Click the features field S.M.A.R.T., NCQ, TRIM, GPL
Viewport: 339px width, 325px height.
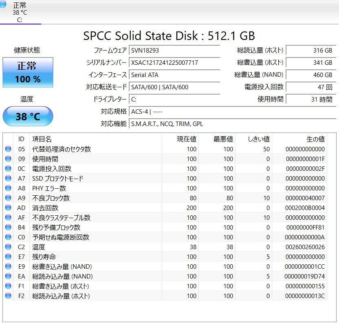point(232,124)
